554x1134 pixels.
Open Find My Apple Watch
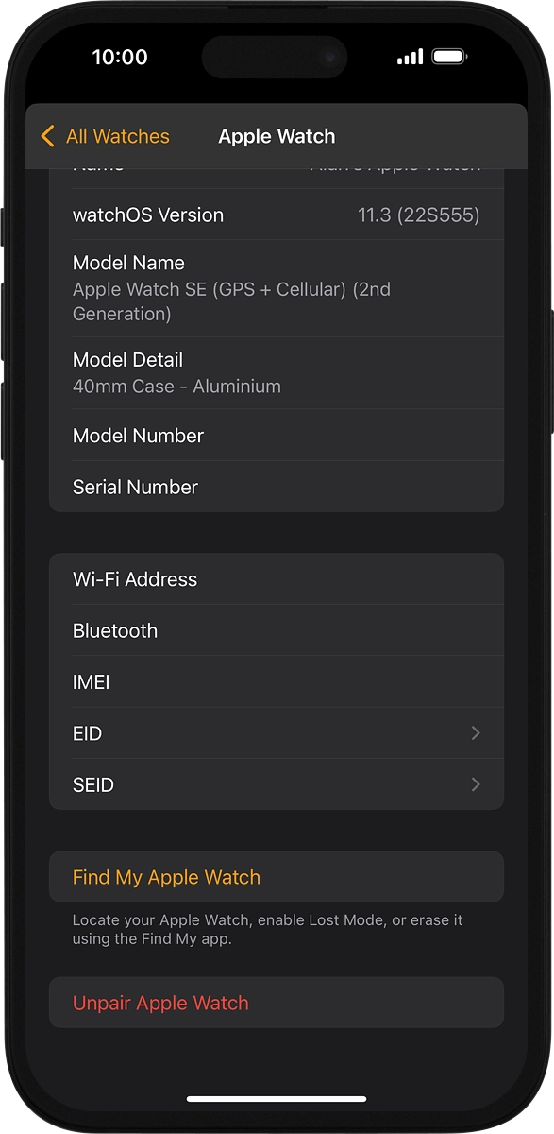tap(166, 877)
